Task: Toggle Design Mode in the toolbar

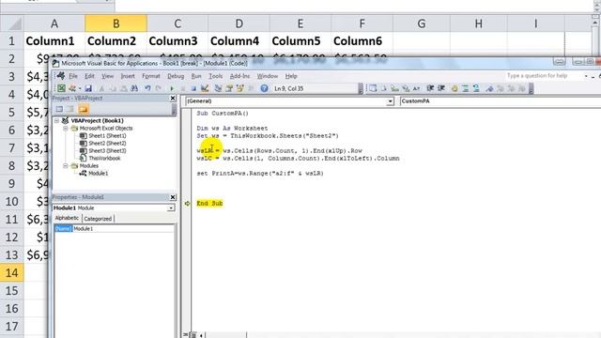Action: (205, 88)
